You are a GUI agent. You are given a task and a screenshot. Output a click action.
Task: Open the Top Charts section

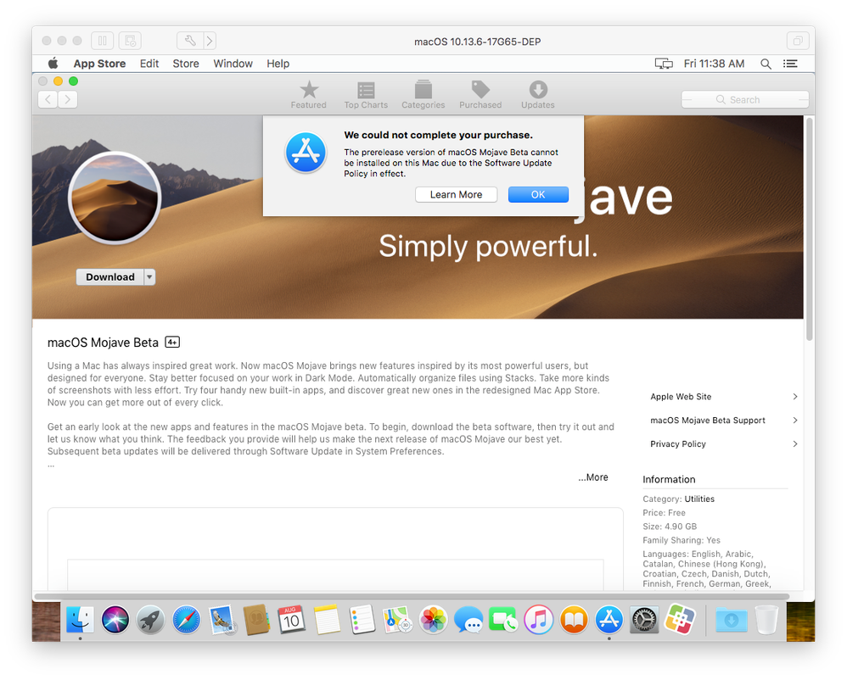coord(366,95)
